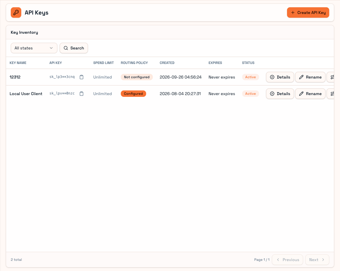
Task: Select the Local User Client key name
Action: click(26, 94)
